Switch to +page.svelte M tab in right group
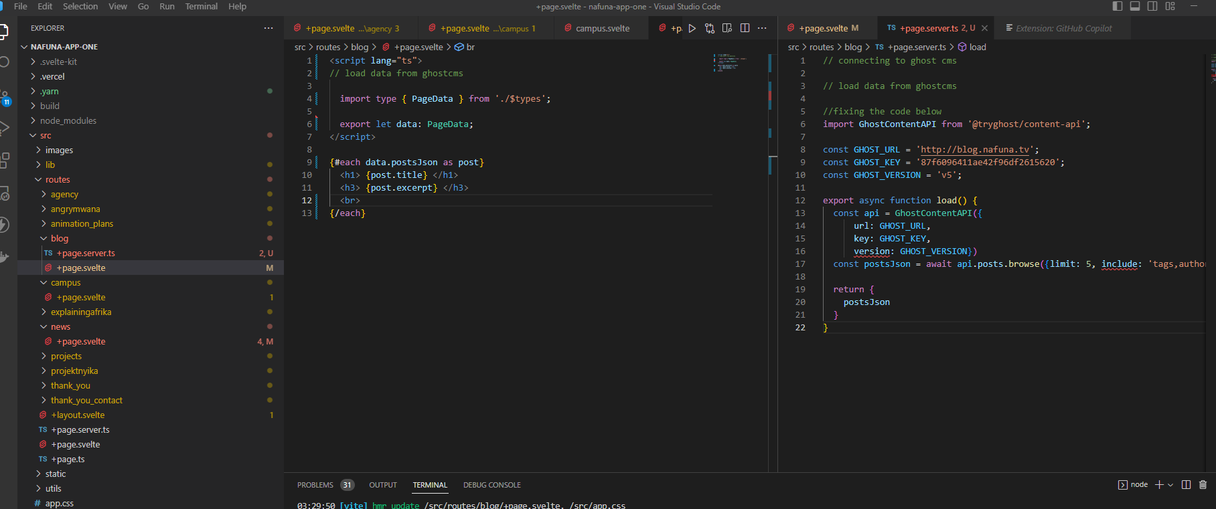This screenshot has height=509, width=1216. tap(827, 28)
